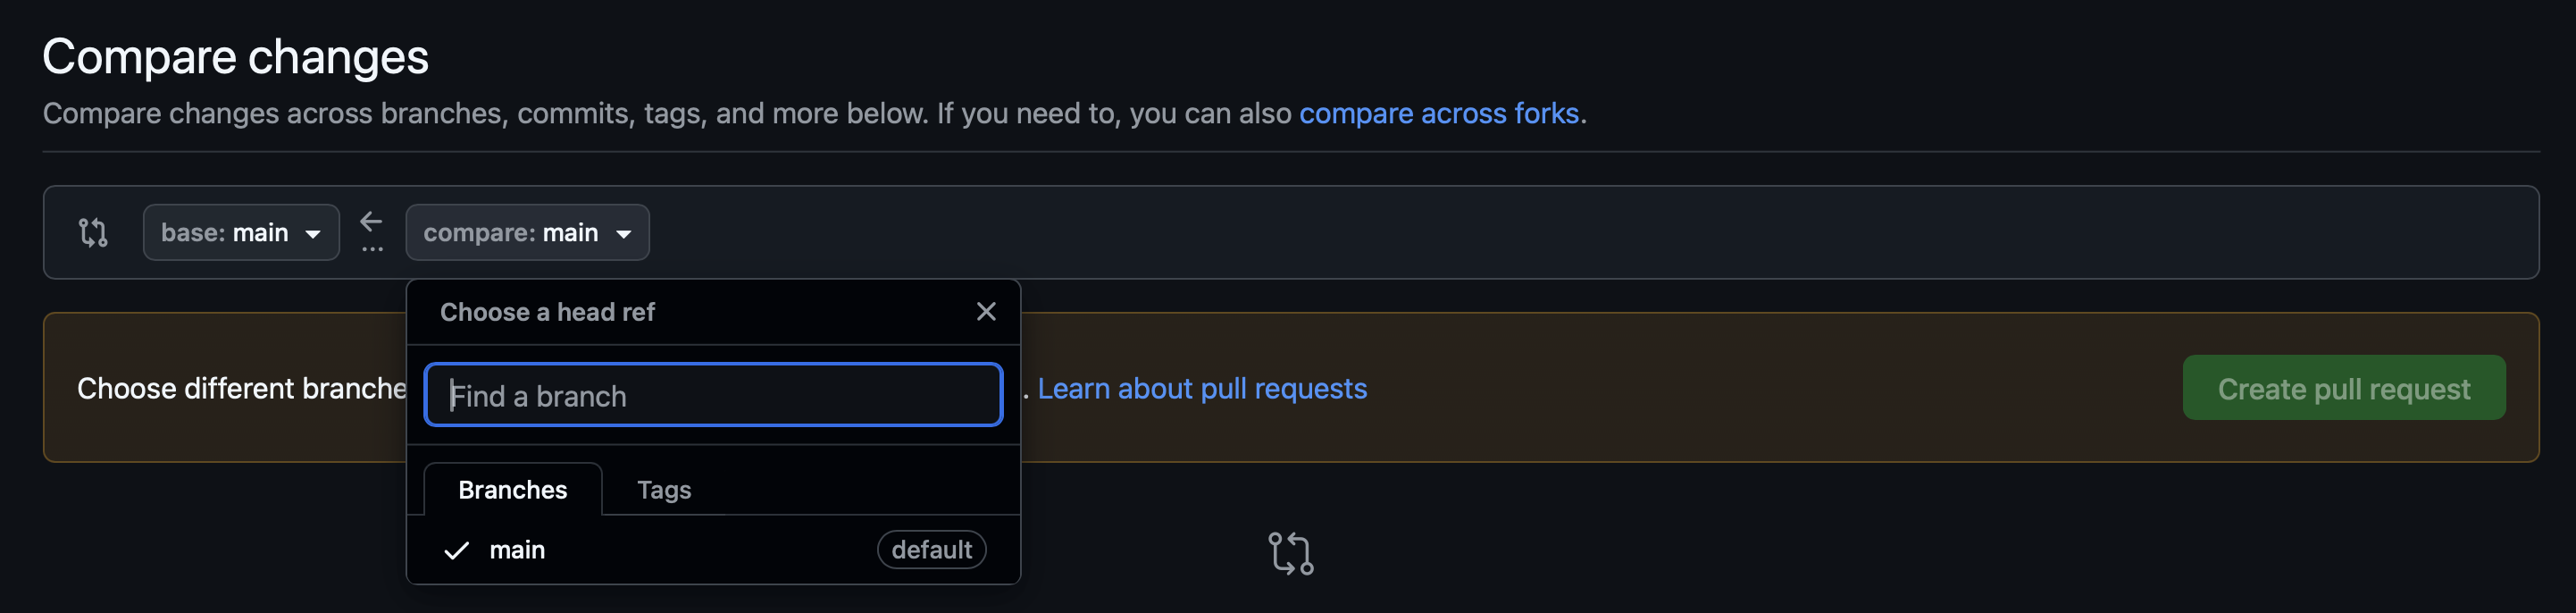2576x613 pixels.
Task: Click the Compare changes page heading
Action: coord(235,57)
